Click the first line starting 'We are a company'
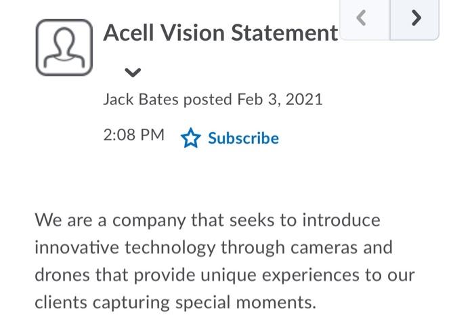 (x=207, y=220)
